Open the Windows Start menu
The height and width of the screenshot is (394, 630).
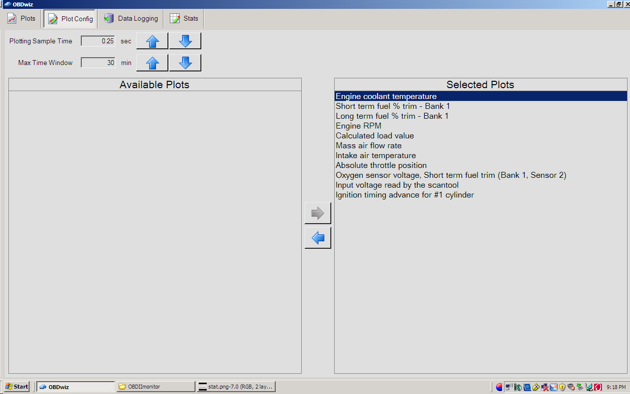(17, 387)
